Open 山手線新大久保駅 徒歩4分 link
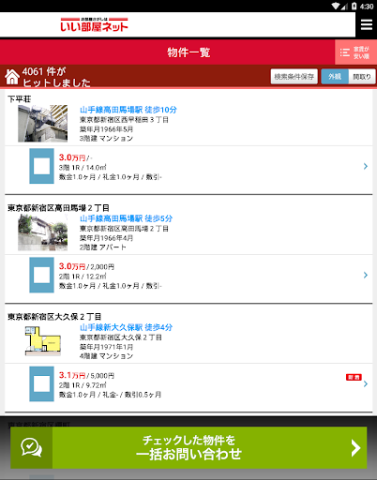Viewport: 377px width, 480px height. [x=126, y=327]
